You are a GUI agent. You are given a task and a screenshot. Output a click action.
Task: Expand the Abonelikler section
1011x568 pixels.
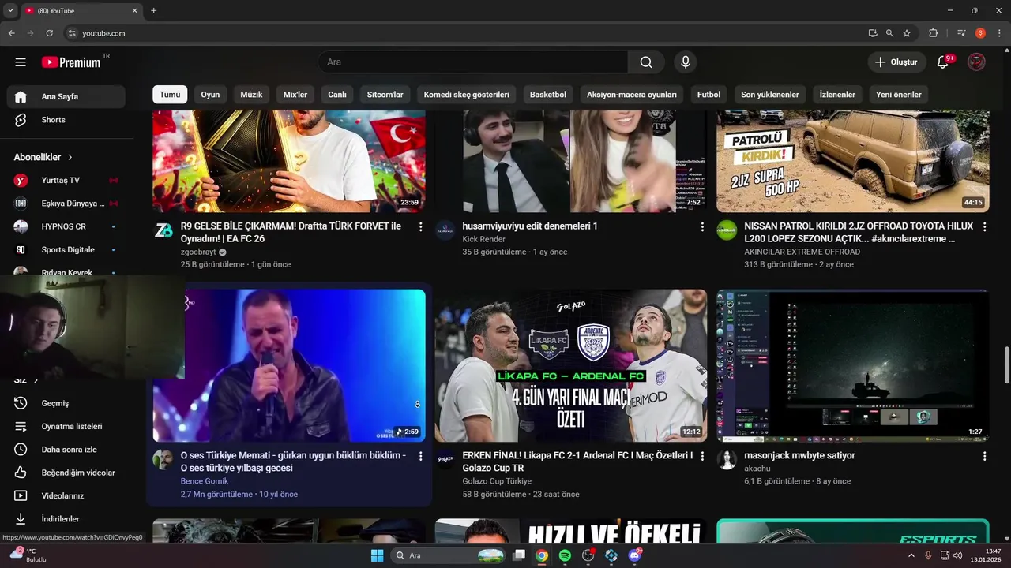(x=43, y=157)
